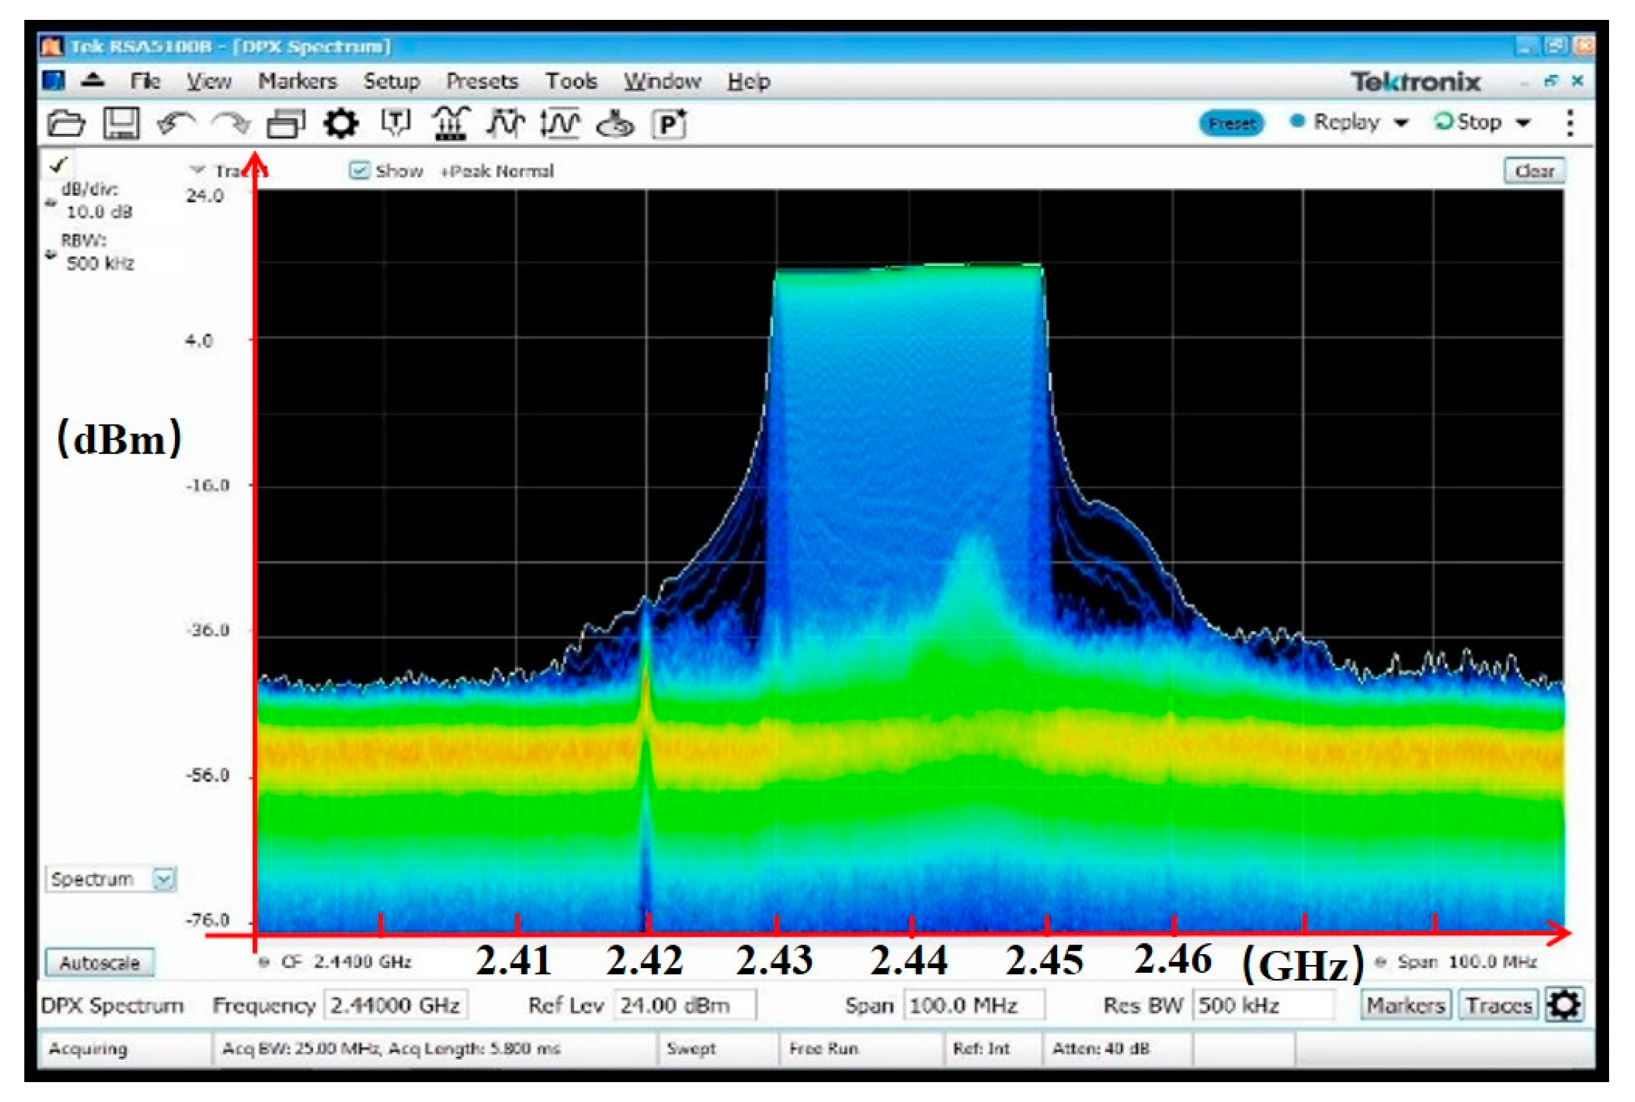Toggle the Replay indicator dot

point(1298,121)
